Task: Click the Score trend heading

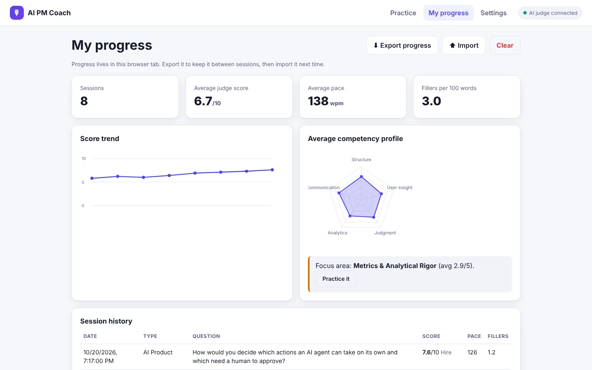Action: 99,139
